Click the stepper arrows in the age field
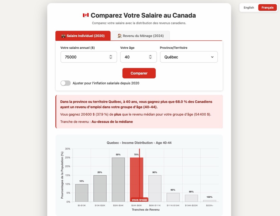Viewport: 280px width, 216px height. [150, 57]
